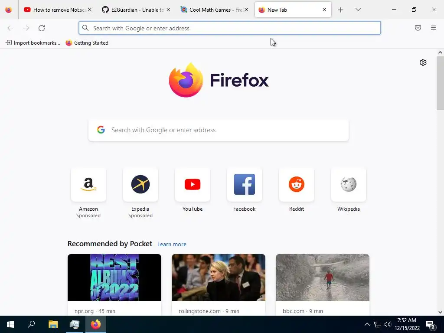444x333 pixels.
Task: Open Save to Pocket button
Action: point(418,28)
